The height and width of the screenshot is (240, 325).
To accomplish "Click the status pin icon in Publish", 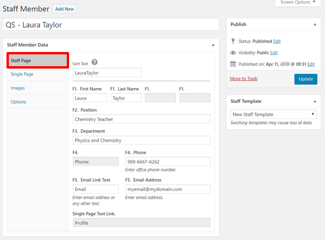I will click(233, 41).
